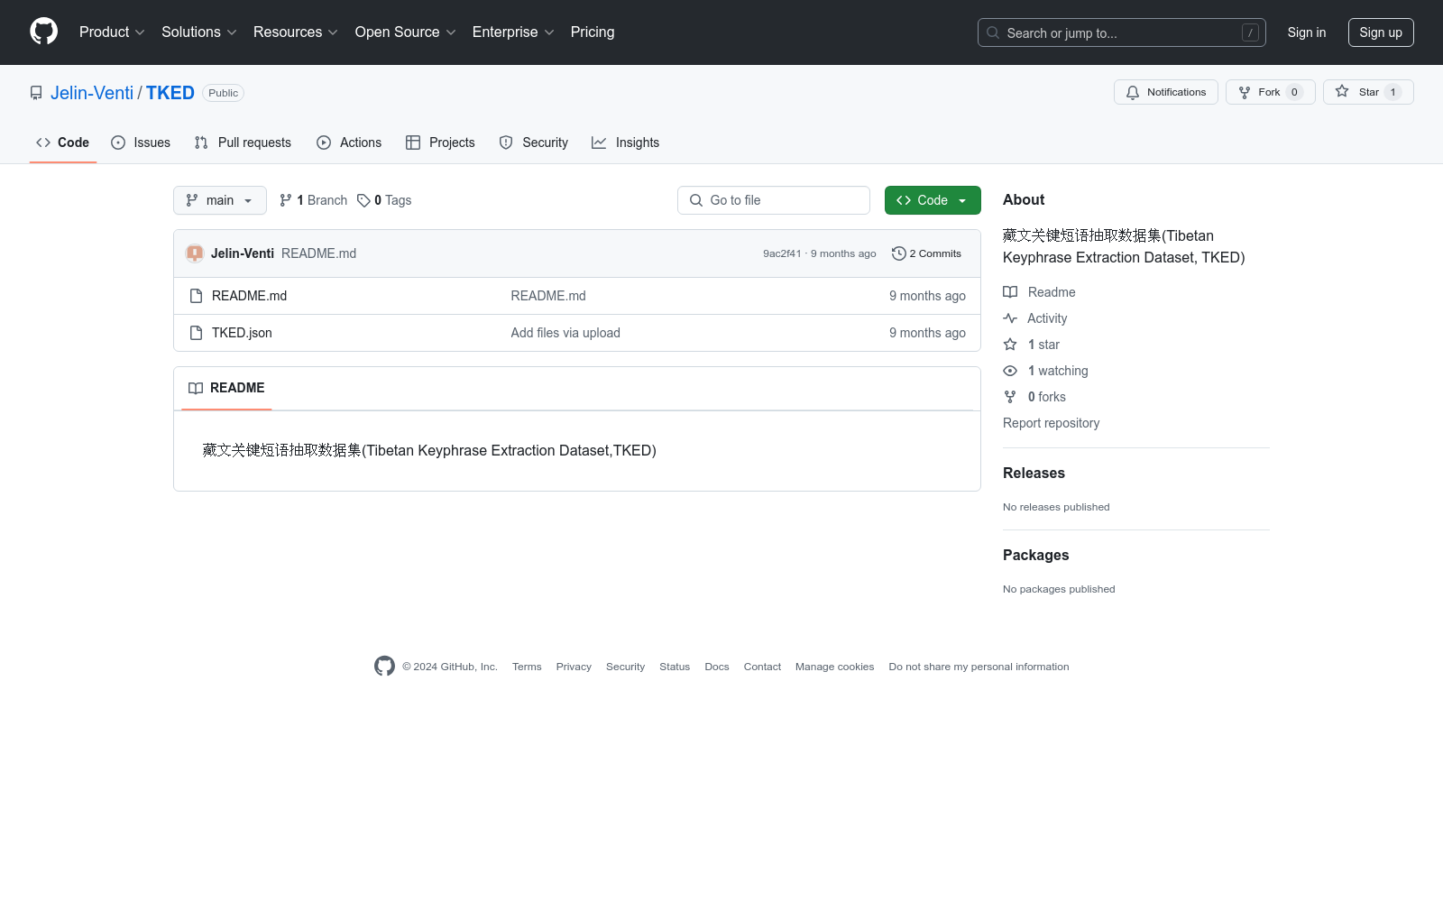
Task: Open the Jelin-Venti owner link
Action: [92, 93]
